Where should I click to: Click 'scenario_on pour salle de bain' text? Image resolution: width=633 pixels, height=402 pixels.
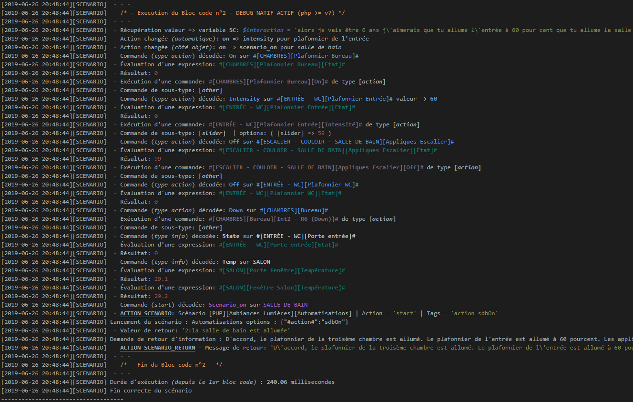click(x=290, y=47)
